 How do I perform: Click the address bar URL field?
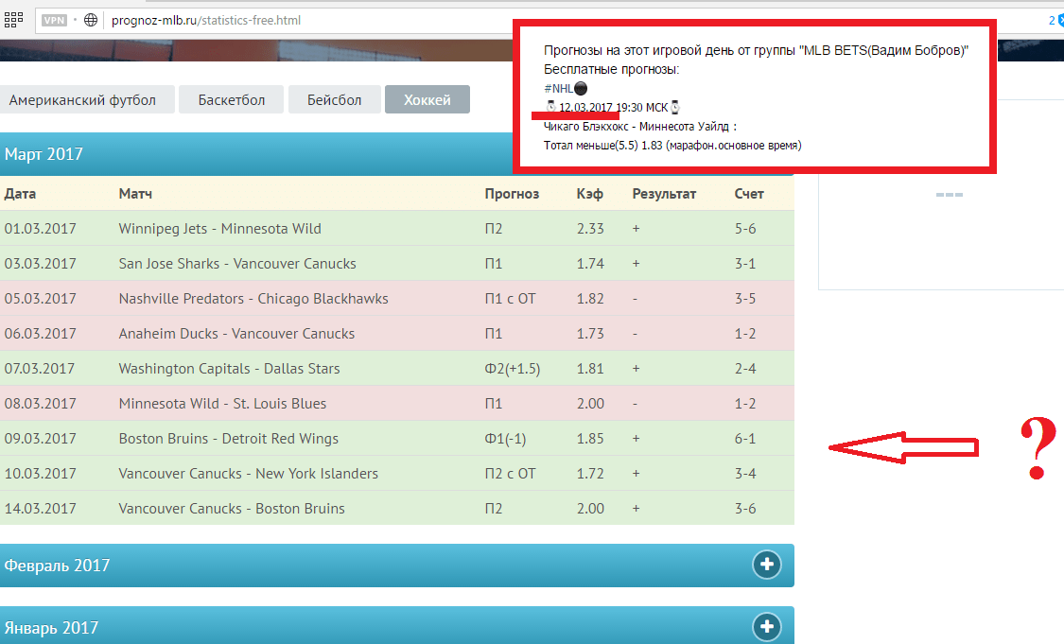[x=284, y=19]
